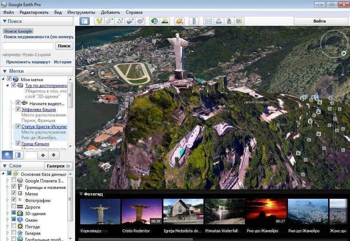Collapse the Основная база данных node
Viewport: 350px width, 241px height.
[x=3, y=173]
